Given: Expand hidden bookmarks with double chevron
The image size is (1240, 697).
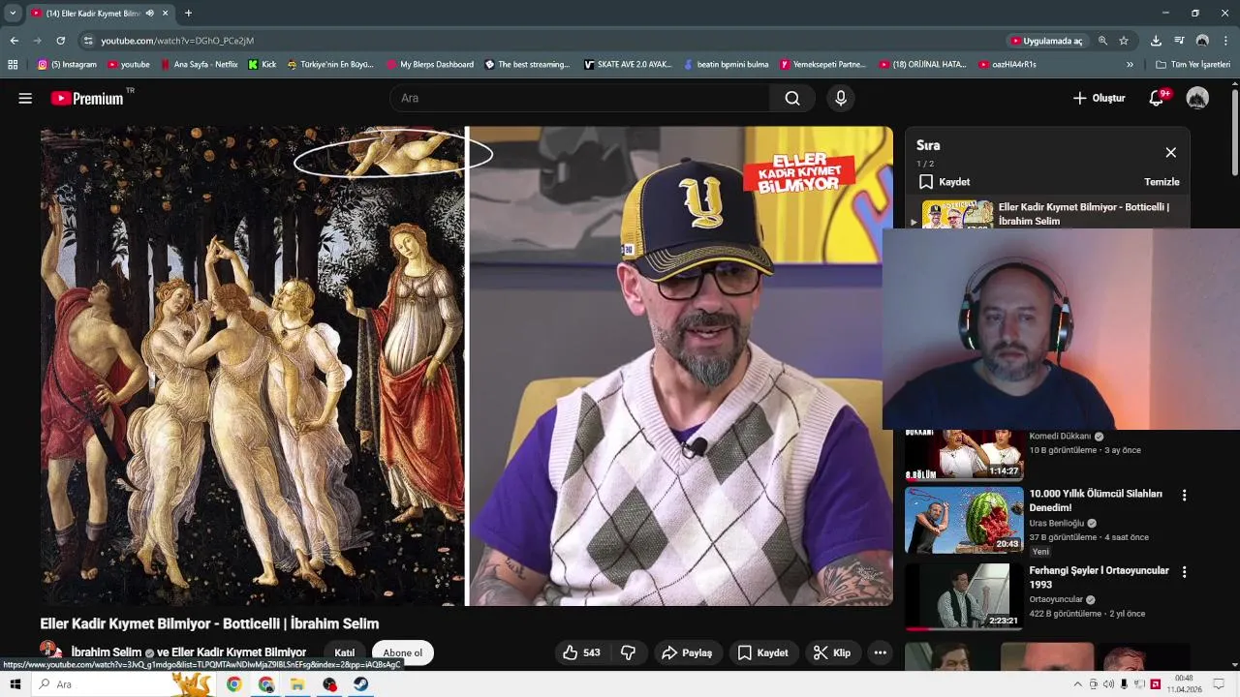Looking at the screenshot, I should [1130, 65].
